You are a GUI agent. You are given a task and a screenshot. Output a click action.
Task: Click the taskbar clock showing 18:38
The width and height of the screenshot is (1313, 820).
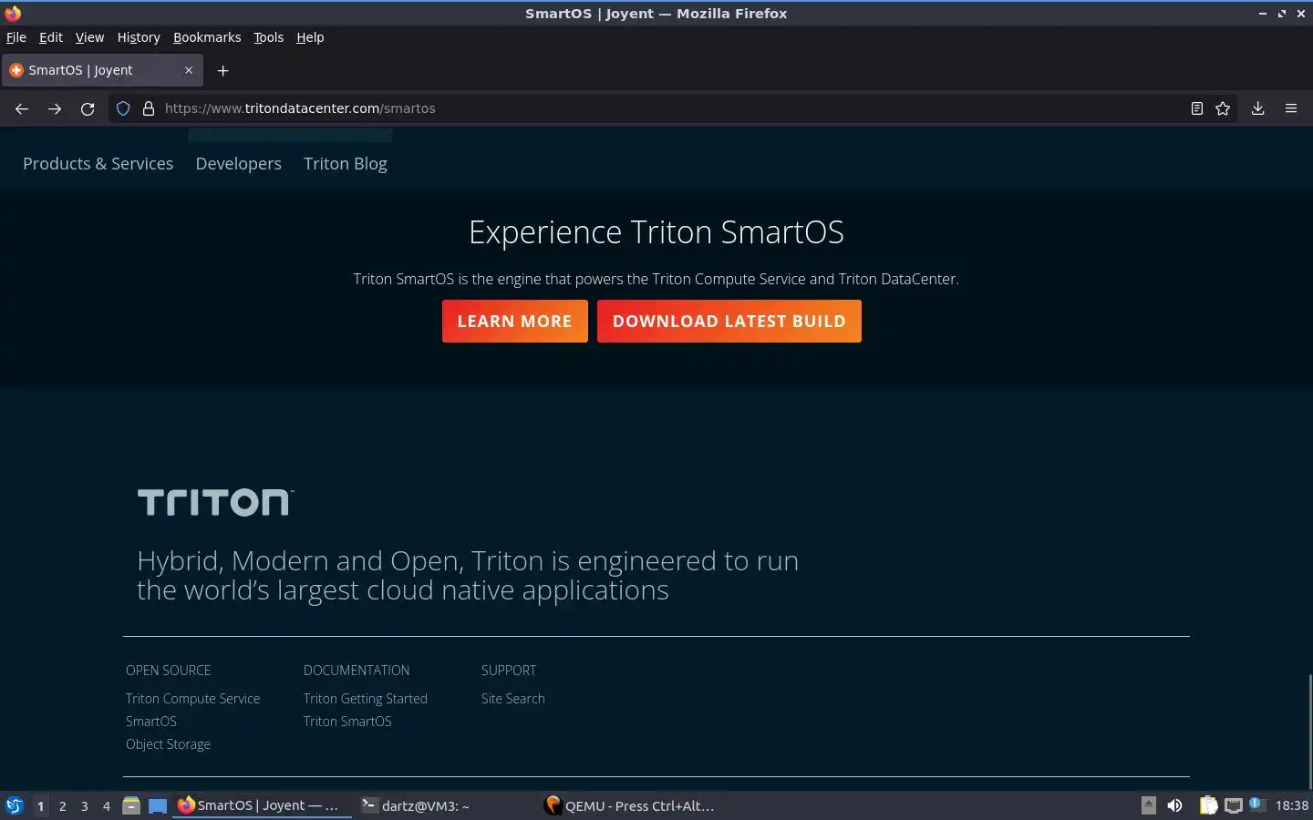coord(1291,805)
